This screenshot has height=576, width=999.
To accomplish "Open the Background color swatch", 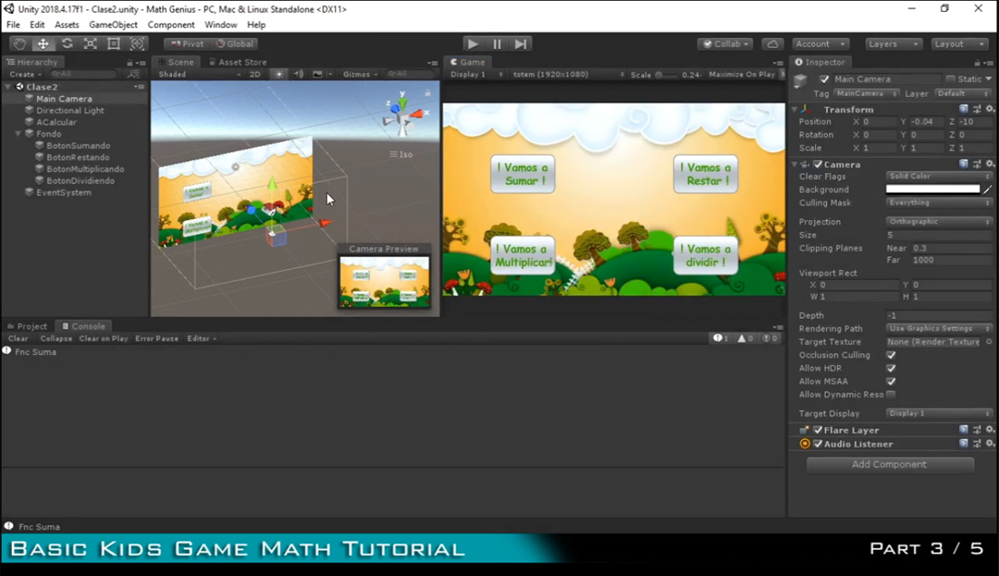I will click(x=932, y=189).
